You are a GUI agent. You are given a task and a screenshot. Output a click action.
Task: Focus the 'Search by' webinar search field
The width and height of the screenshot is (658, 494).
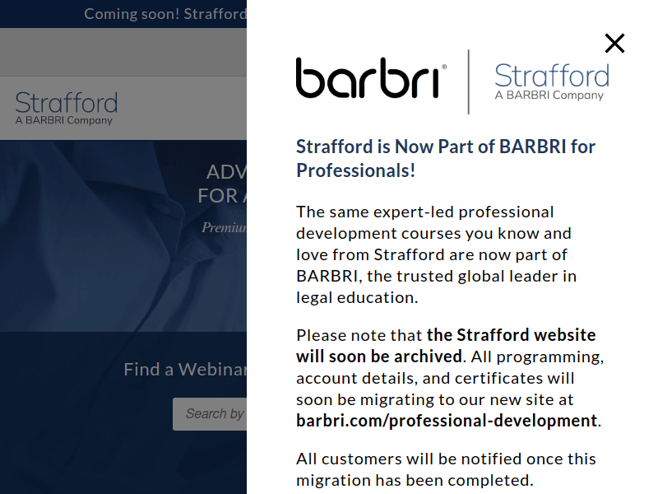pos(211,414)
